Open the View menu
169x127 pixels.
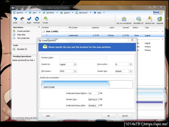[34, 13]
